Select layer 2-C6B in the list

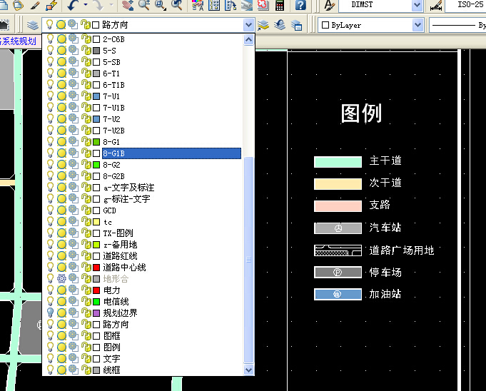tap(113, 39)
